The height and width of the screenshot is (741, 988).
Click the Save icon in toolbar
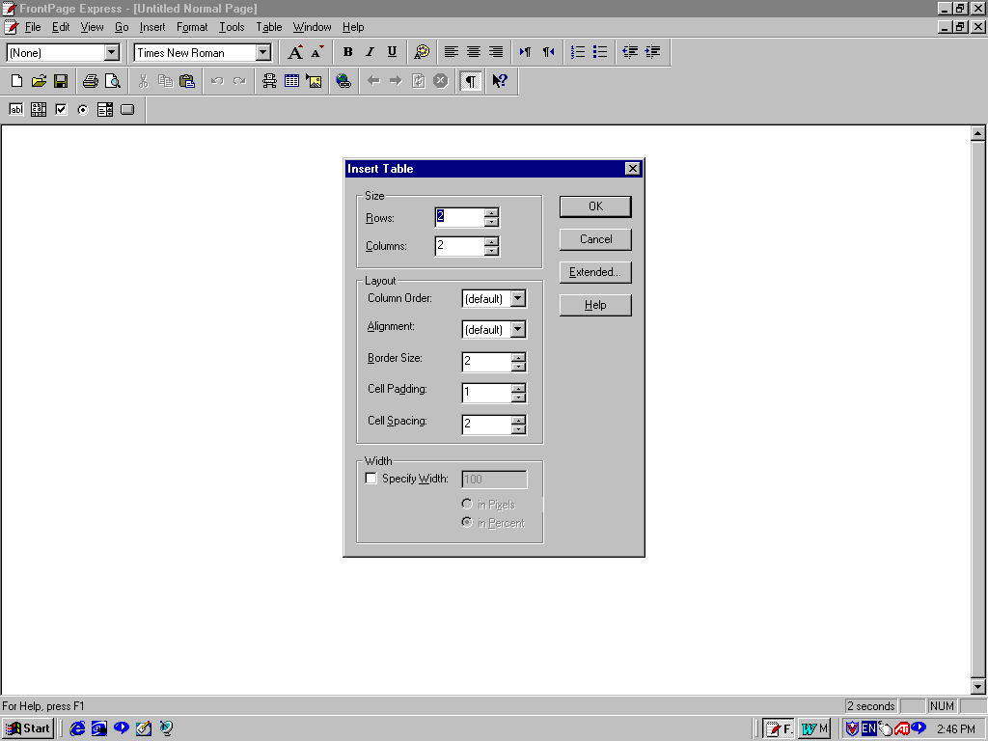[x=61, y=81]
